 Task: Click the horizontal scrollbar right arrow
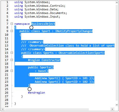tap(112, 109)
